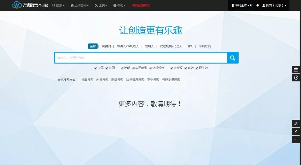Click 申请试用账号 red link
Image resolution: width=301 pixels, height=165 pixels.
coord(141,5)
